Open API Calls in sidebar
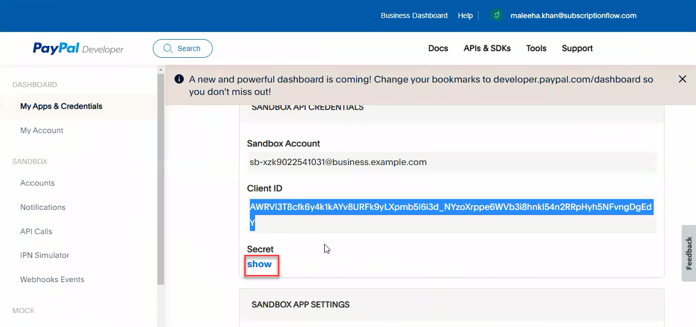Viewport: 696px width, 327px height. tap(36, 232)
